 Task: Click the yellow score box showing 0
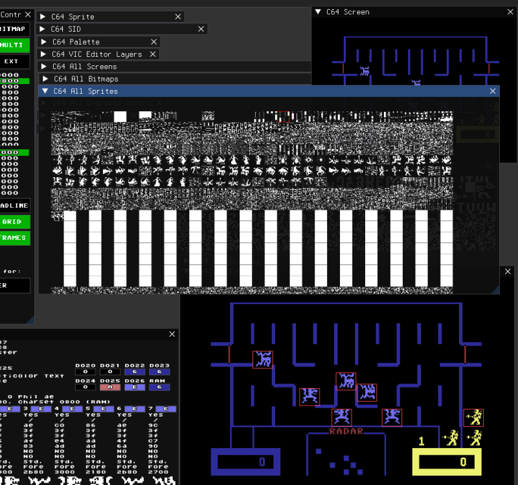[x=447, y=462]
